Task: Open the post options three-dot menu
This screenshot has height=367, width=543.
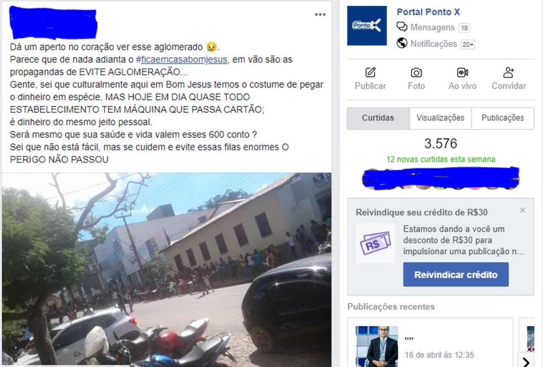Action: 320,14
